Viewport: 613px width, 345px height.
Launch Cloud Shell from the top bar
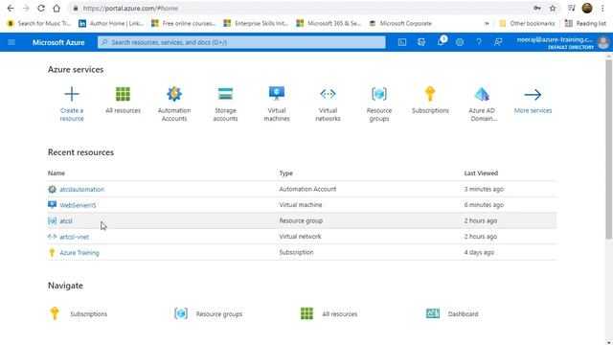[402, 42]
